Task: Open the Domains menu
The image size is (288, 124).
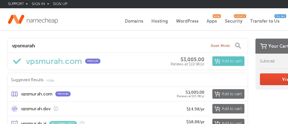Action: [134, 21]
